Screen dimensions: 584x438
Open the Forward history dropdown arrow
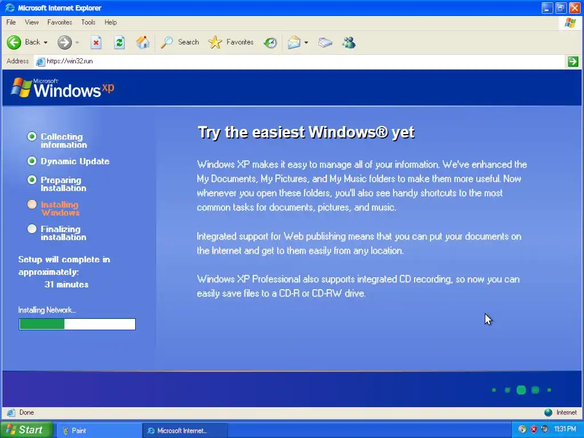pyautogui.click(x=77, y=42)
